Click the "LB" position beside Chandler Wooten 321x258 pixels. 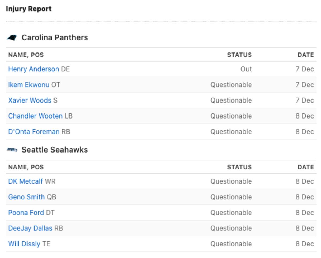tap(68, 116)
